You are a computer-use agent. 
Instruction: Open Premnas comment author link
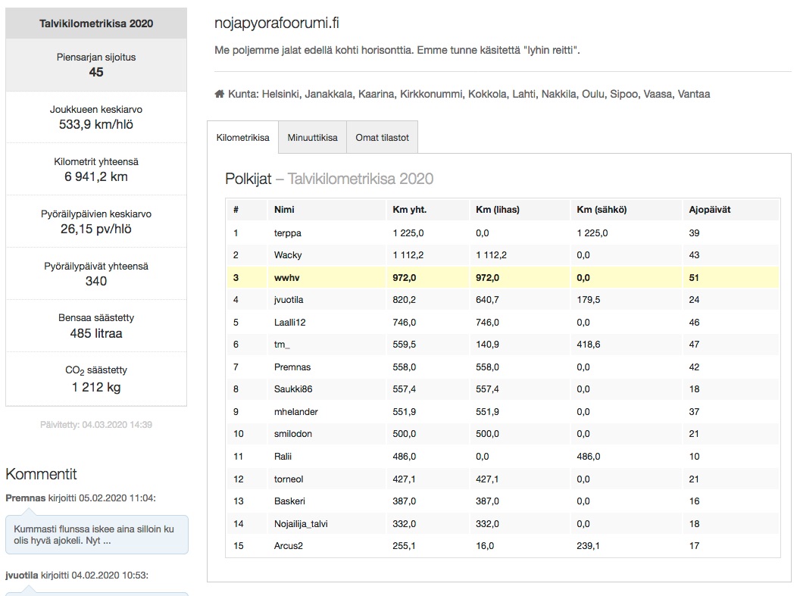(25, 498)
